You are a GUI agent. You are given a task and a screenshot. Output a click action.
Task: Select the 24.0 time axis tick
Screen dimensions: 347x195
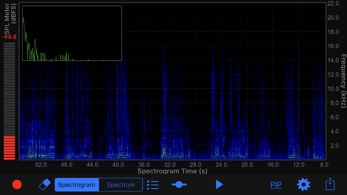(x=221, y=165)
